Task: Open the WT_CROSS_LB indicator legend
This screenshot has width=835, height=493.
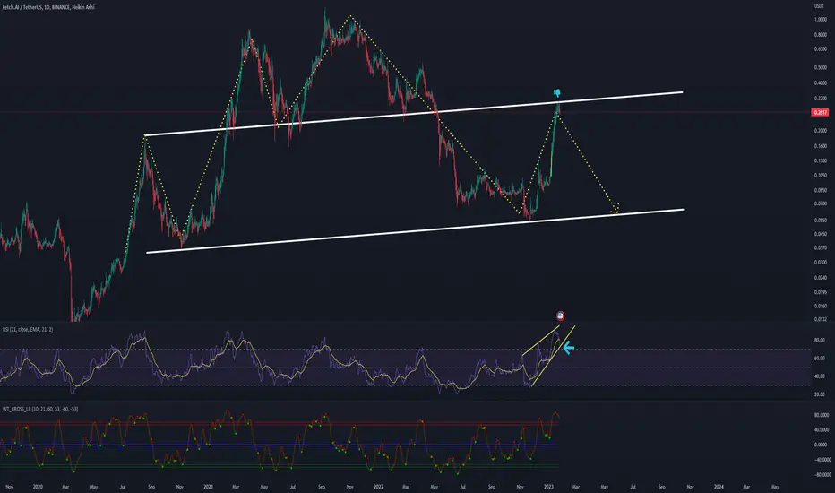Action: click(40, 409)
